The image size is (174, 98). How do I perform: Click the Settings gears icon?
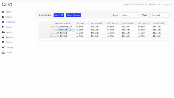(x=3, y=47)
